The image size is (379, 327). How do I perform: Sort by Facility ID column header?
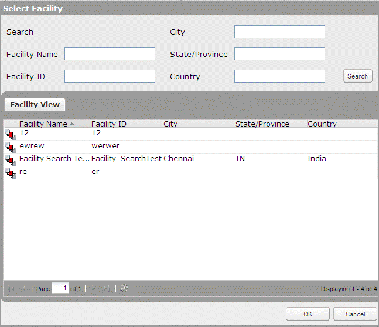click(109, 124)
